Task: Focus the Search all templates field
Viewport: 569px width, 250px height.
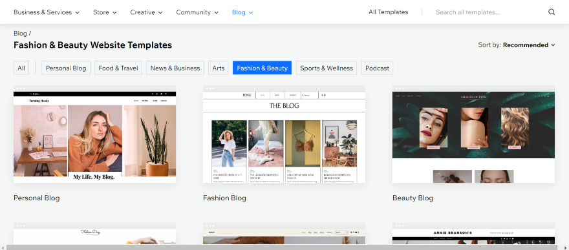Action: pyautogui.click(x=488, y=12)
